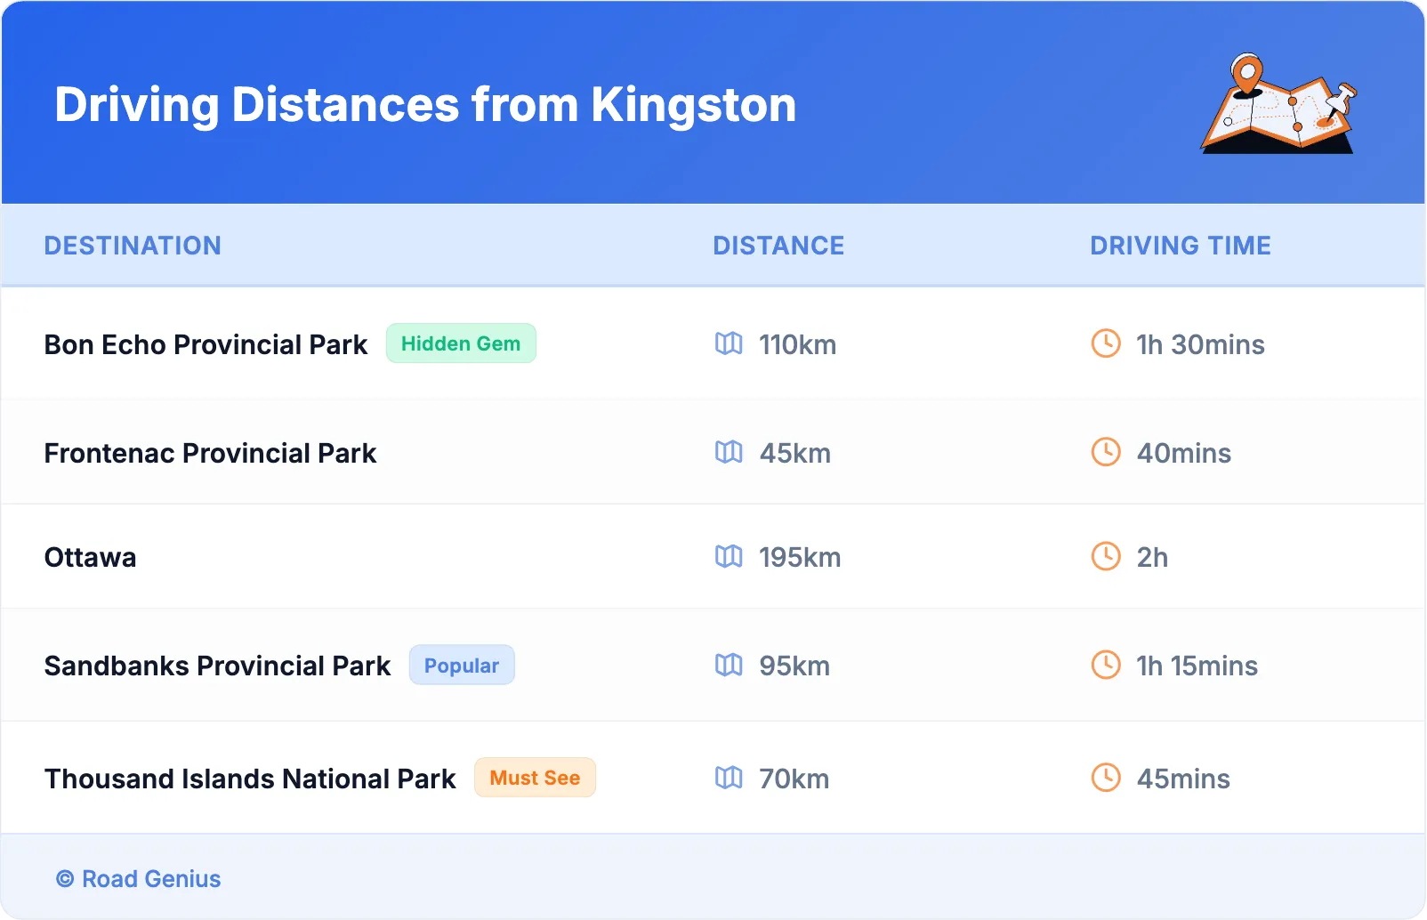
Task: Select the Driving Time column header
Action: [1181, 246]
